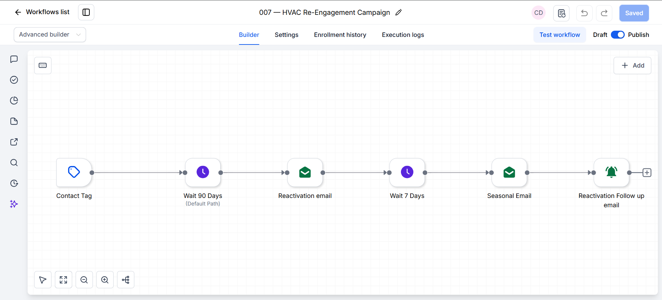
Task: Open comments icon in left sidebar
Action: 14,59
